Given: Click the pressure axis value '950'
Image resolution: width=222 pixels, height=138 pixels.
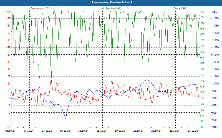Looking at the screenshot, I should 214,120.
